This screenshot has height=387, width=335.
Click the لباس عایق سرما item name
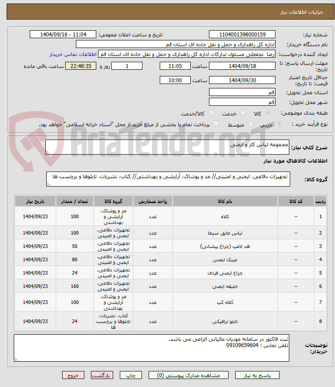click(225, 233)
